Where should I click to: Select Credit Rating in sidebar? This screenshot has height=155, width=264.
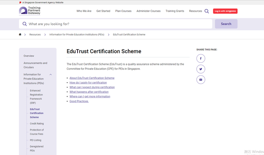click(37, 124)
